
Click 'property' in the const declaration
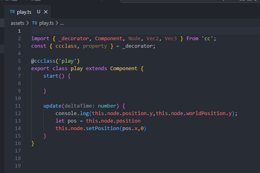(95, 46)
